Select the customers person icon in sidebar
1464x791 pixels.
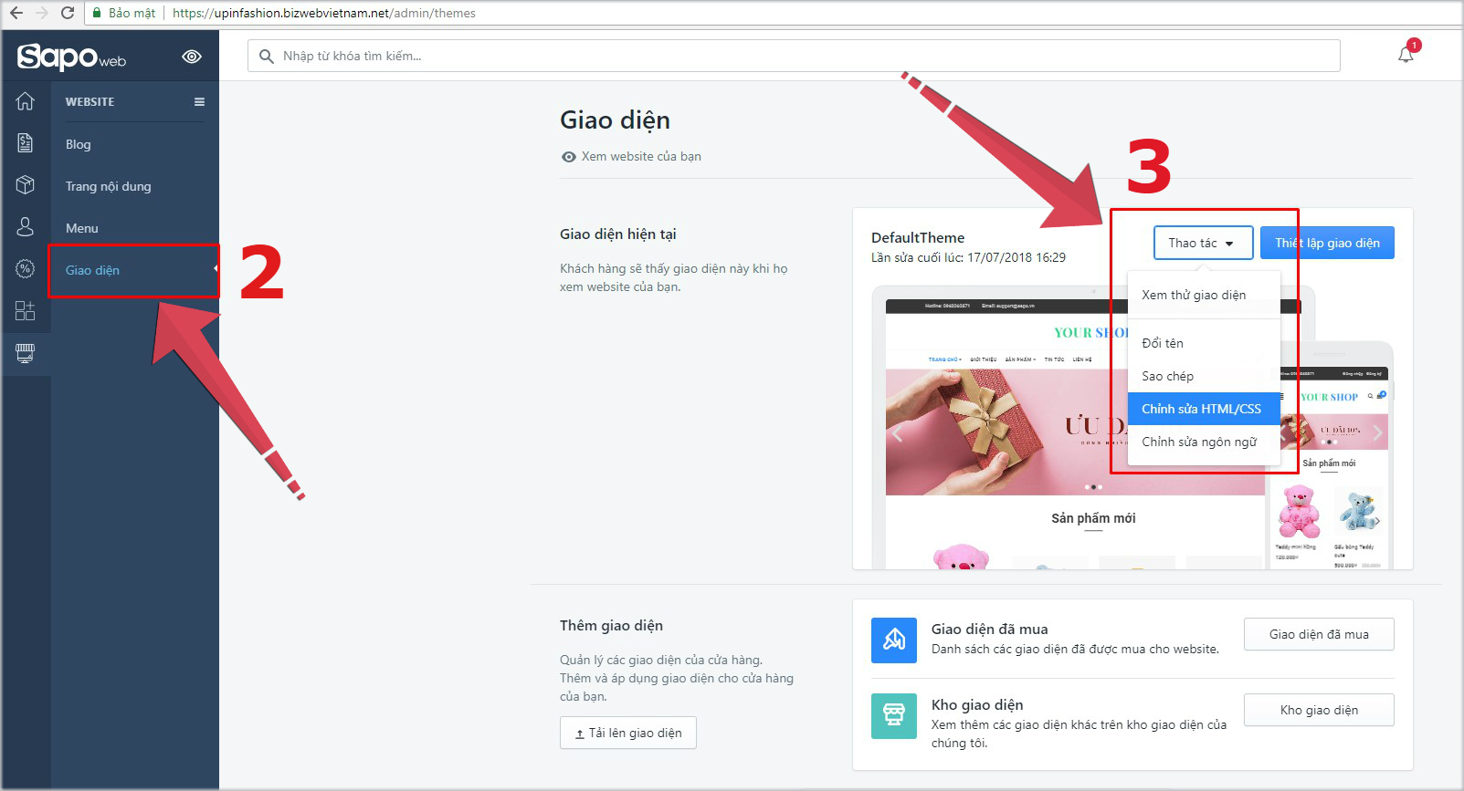tap(26, 227)
